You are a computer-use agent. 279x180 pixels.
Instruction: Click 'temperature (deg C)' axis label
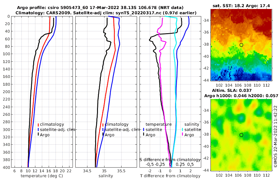click(x=42, y=176)
